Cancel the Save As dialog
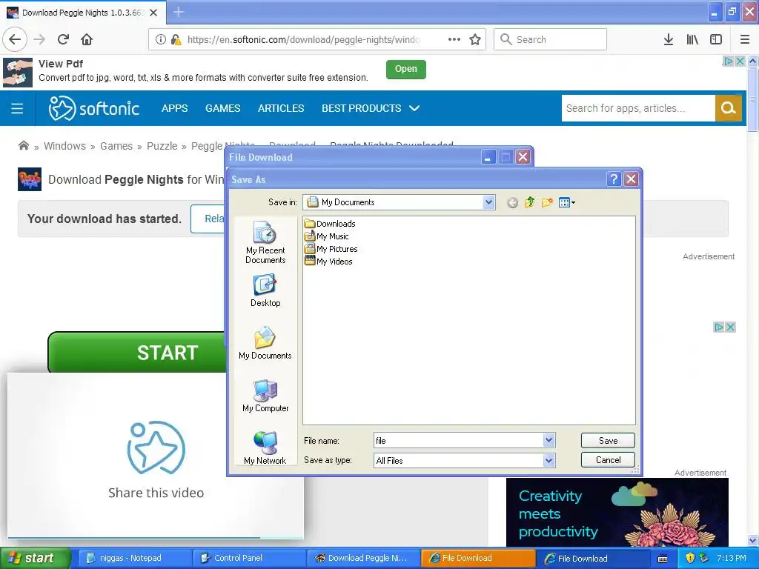 [x=608, y=460]
